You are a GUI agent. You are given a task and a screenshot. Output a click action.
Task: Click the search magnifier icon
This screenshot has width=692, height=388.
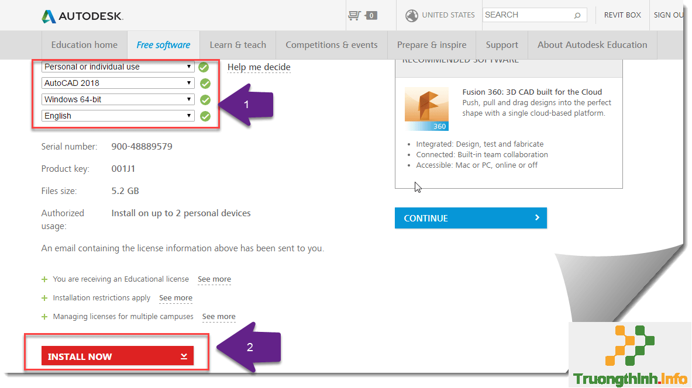click(x=577, y=15)
